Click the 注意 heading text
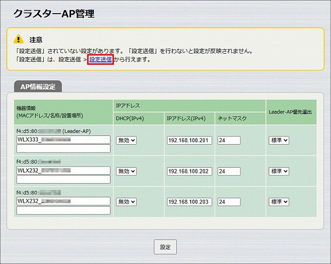The image size is (331, 264). (x=36, y=39)
